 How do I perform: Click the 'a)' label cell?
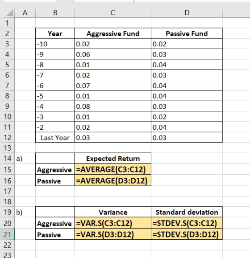pyautogui.click(x=25, y=158)
